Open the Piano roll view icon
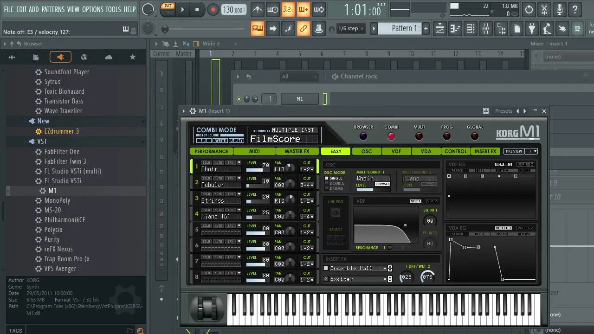 click(455, 29)
